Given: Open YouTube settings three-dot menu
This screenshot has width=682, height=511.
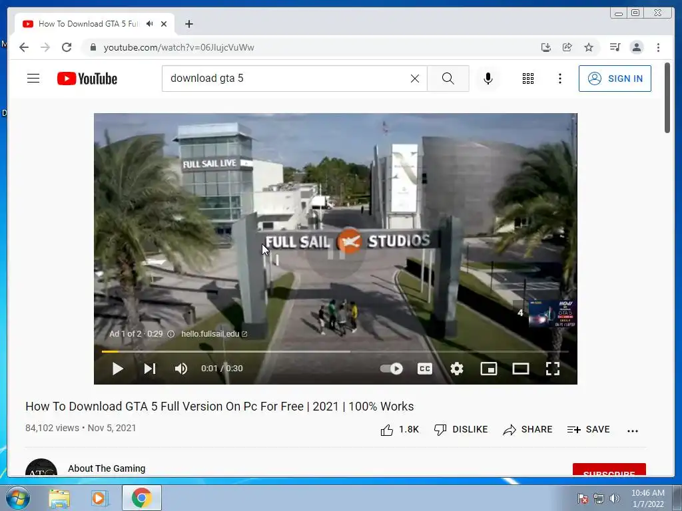Looking at the screenshot, I should tap(559, 79).
